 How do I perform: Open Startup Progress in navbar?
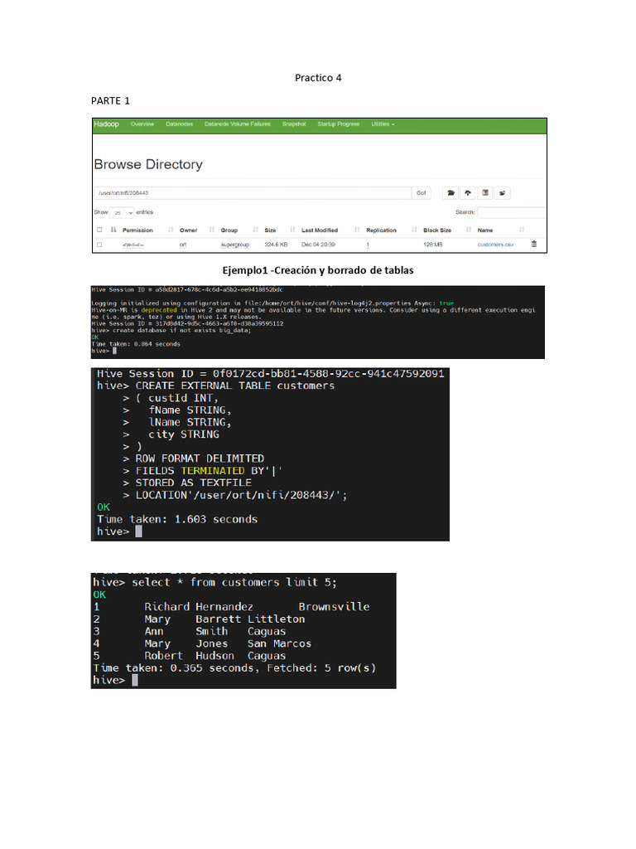[338, 124]
